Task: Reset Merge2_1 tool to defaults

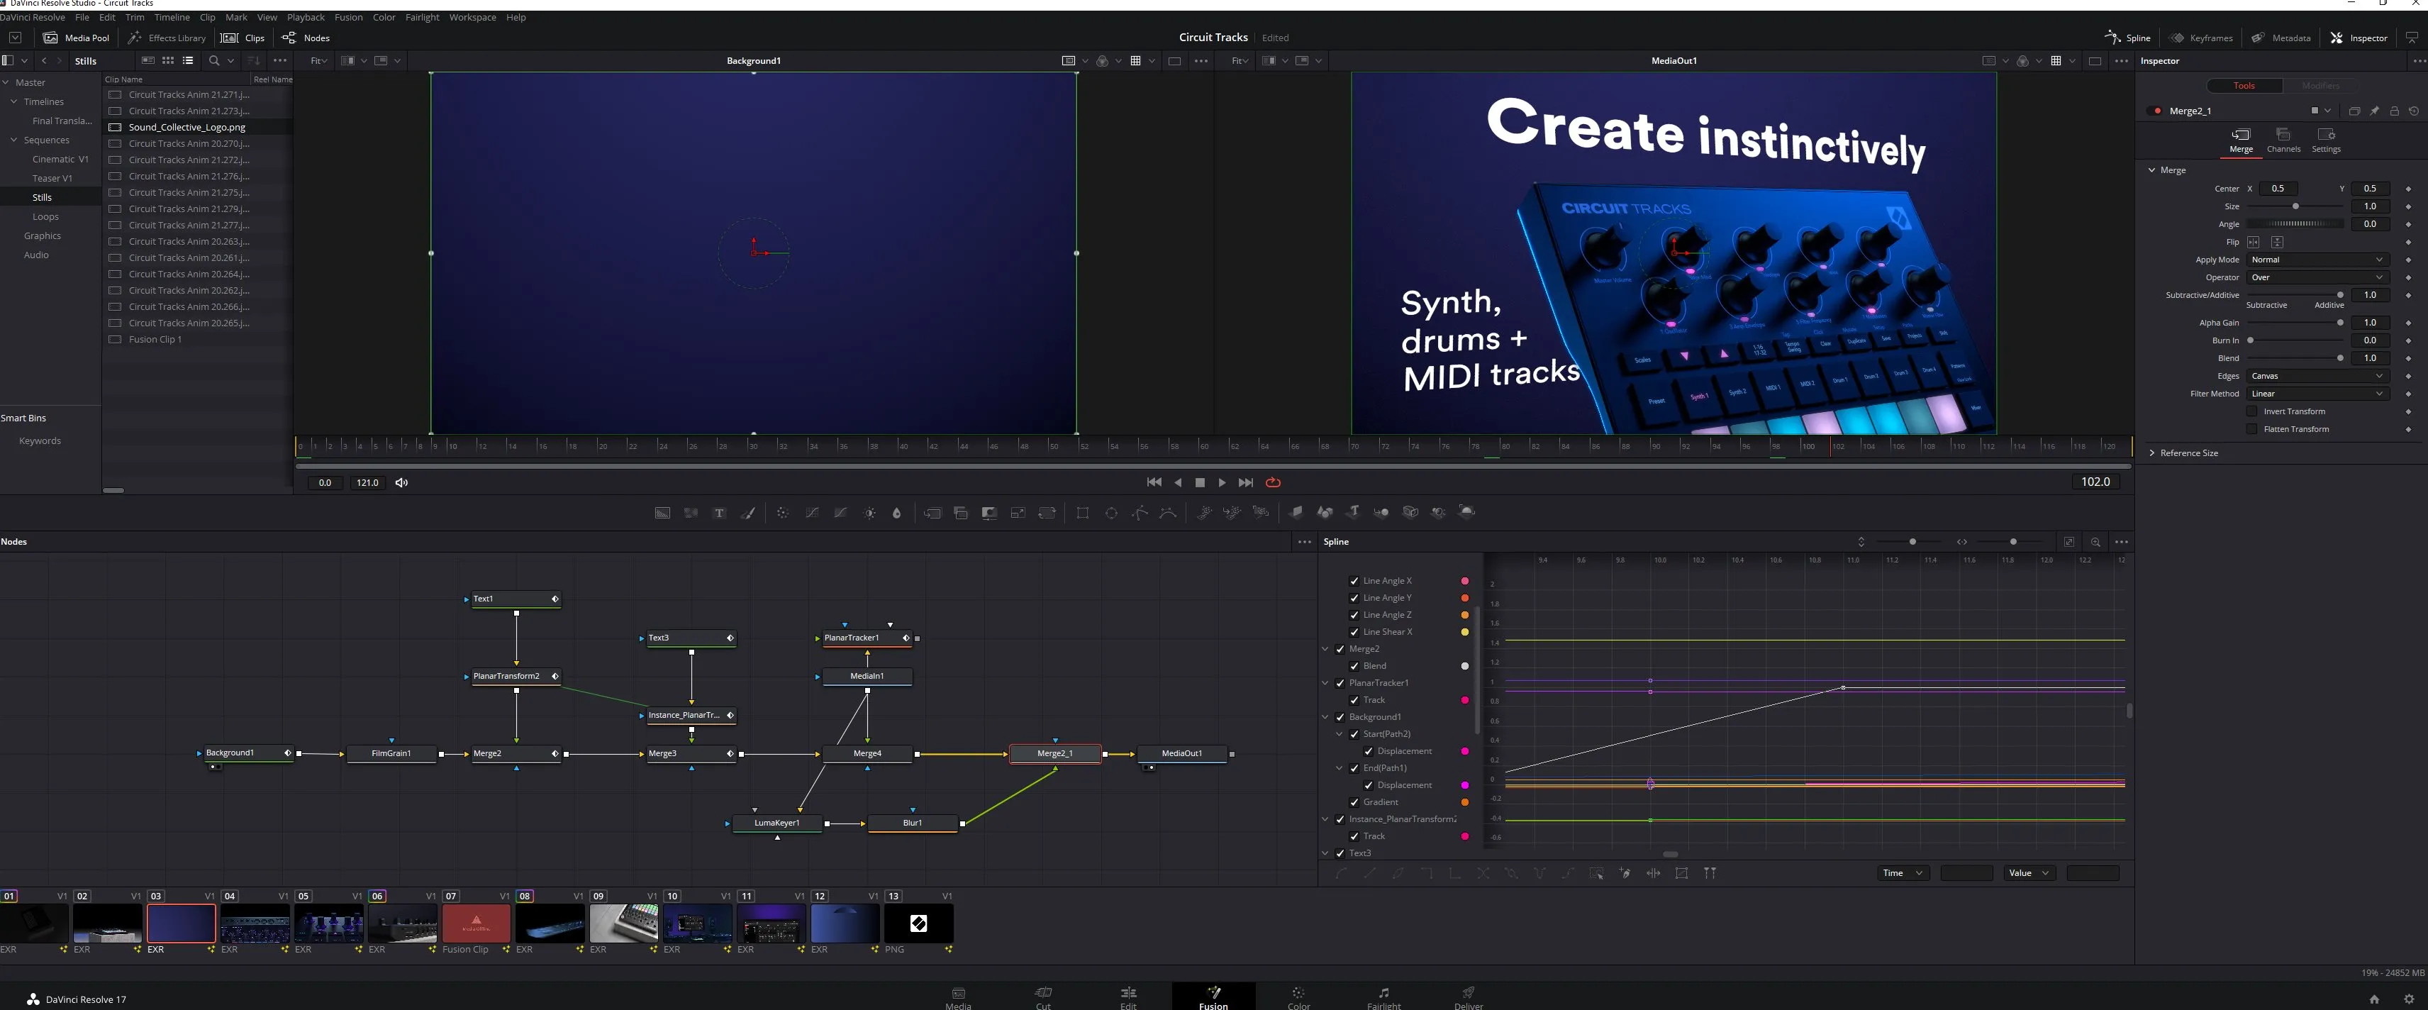Action: (2413, 111)
